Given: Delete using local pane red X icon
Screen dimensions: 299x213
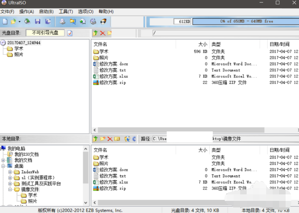Looking at the screenshot, I should tap(110, 139).
